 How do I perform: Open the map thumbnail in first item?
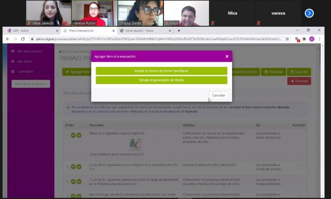(x=135, y=144)
